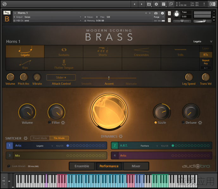
Task: Select Crescendos articulation tile
Action: click(x=141, y=51)
